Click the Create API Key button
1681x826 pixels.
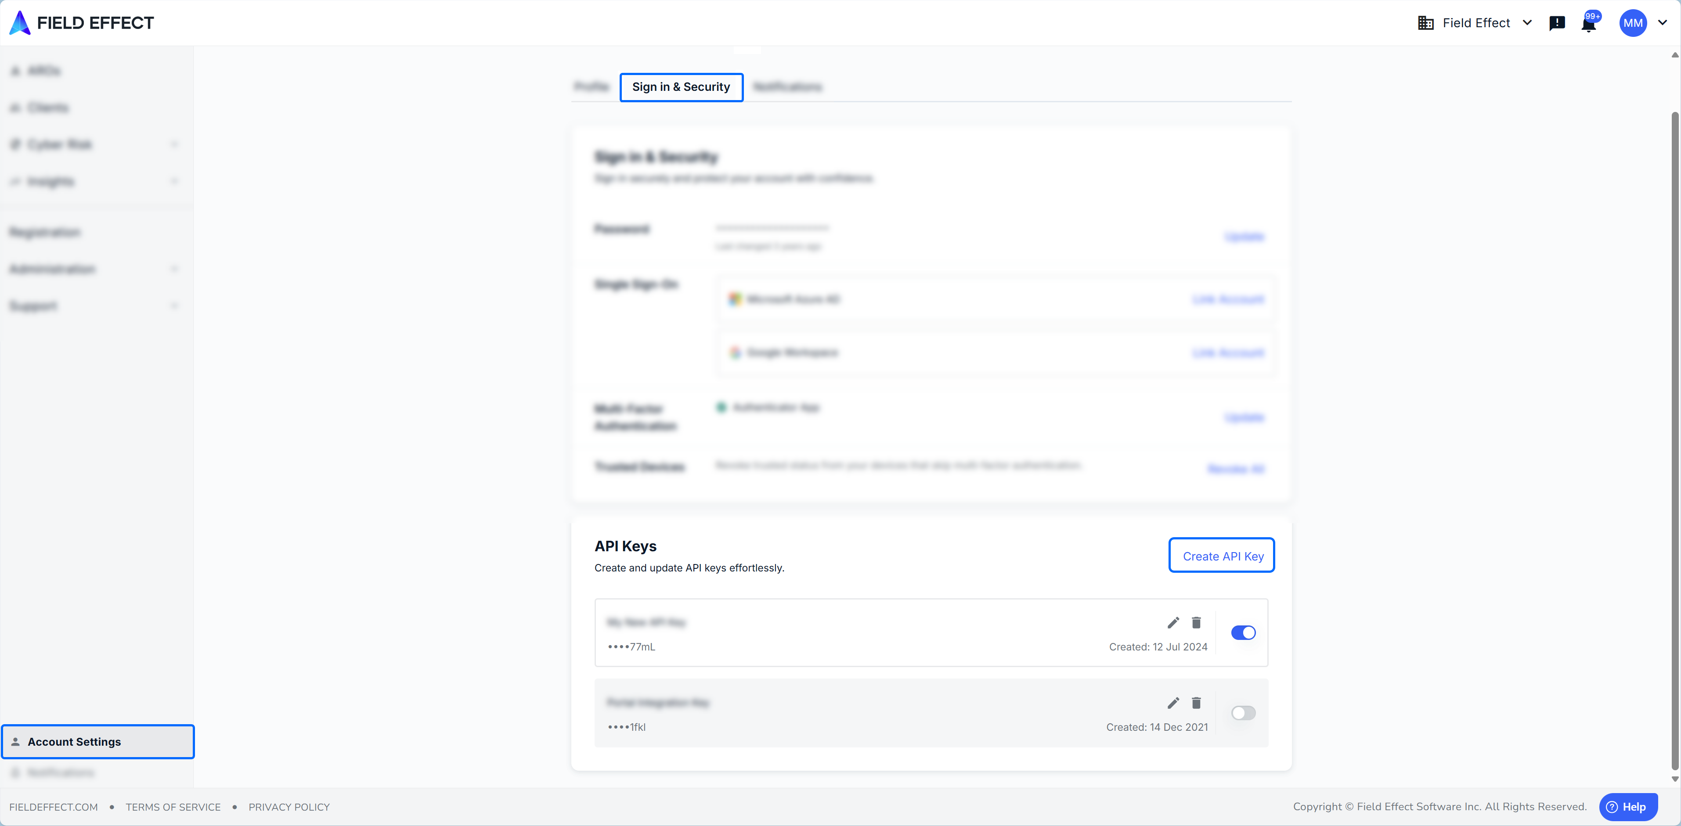click(x=1222, y=555)
